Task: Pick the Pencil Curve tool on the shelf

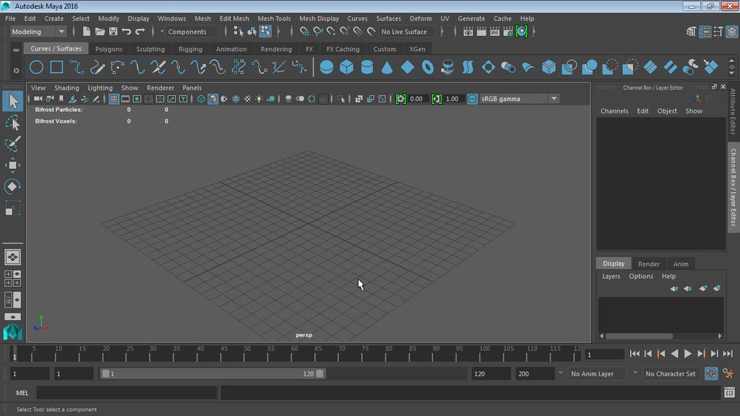Action: (x=97, y=68)
